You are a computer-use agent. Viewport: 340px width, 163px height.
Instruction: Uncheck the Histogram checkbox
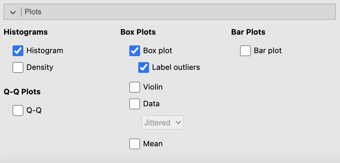point(18,51)
